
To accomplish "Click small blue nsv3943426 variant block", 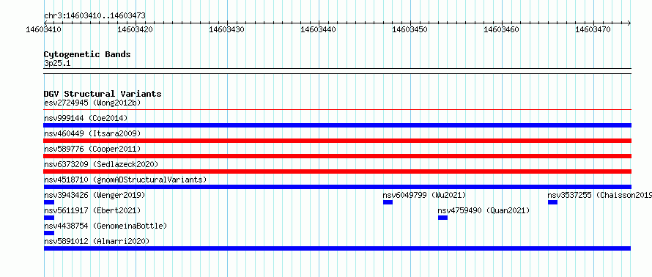I will coord(49,202).
